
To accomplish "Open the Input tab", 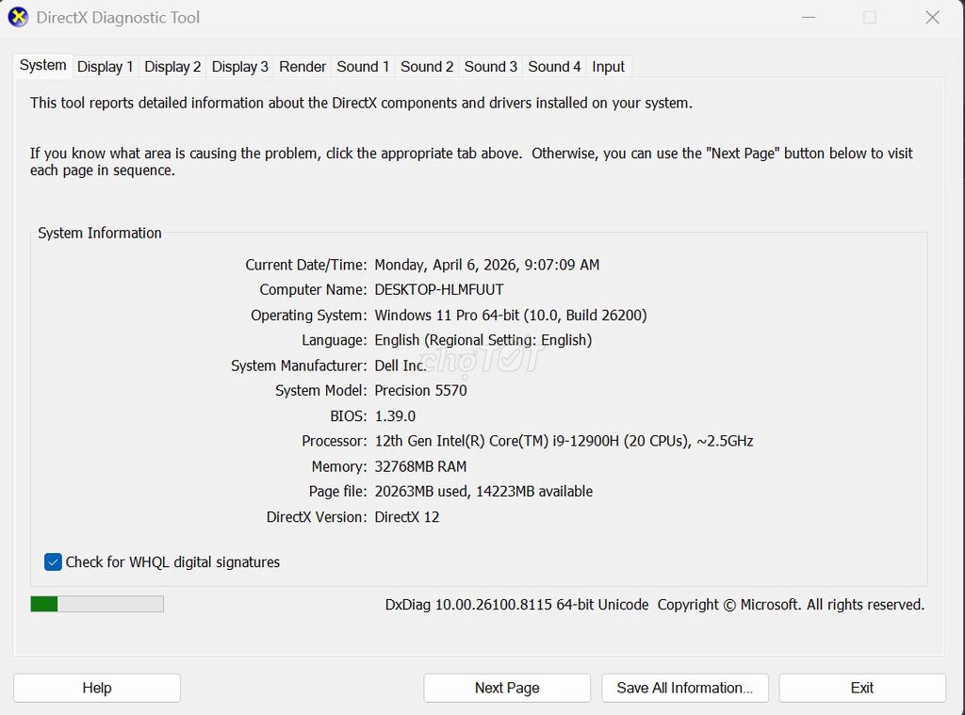I will tap(608, 66).
